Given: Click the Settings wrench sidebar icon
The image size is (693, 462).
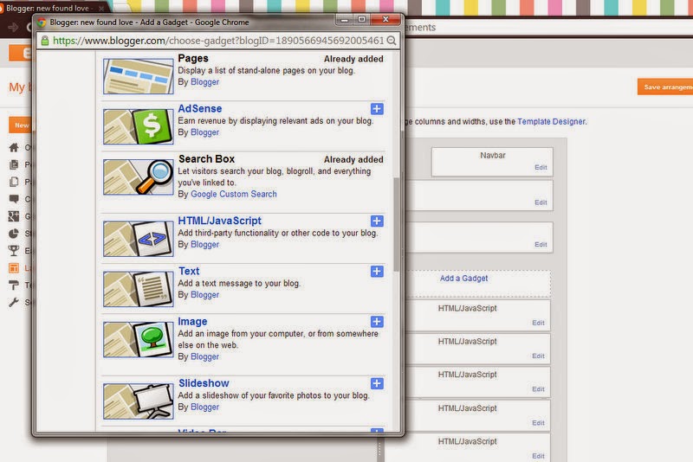Looking at the screenshot, I should tap(14, 302).
